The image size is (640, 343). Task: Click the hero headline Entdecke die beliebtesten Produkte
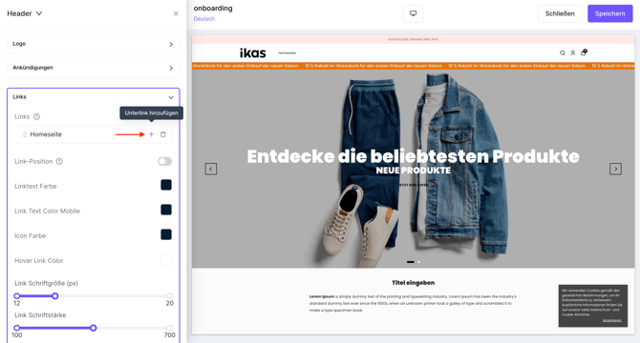point(413,156)
